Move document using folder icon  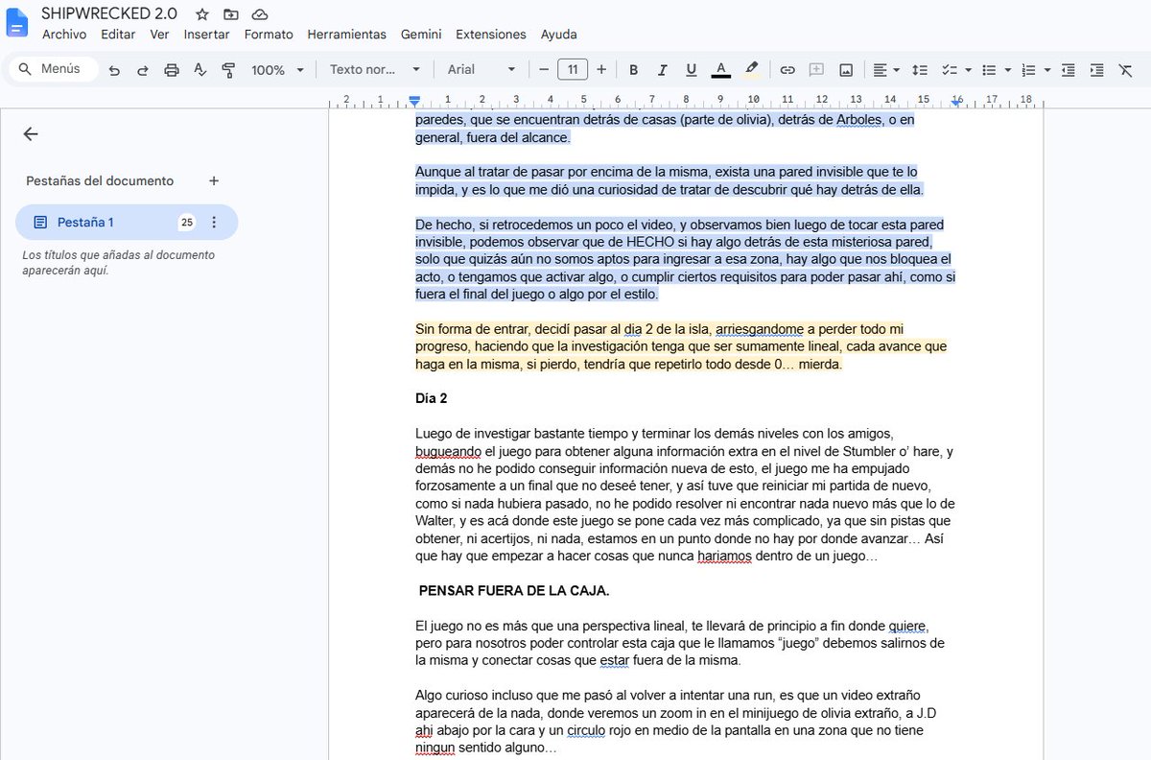tap(230, 14)
